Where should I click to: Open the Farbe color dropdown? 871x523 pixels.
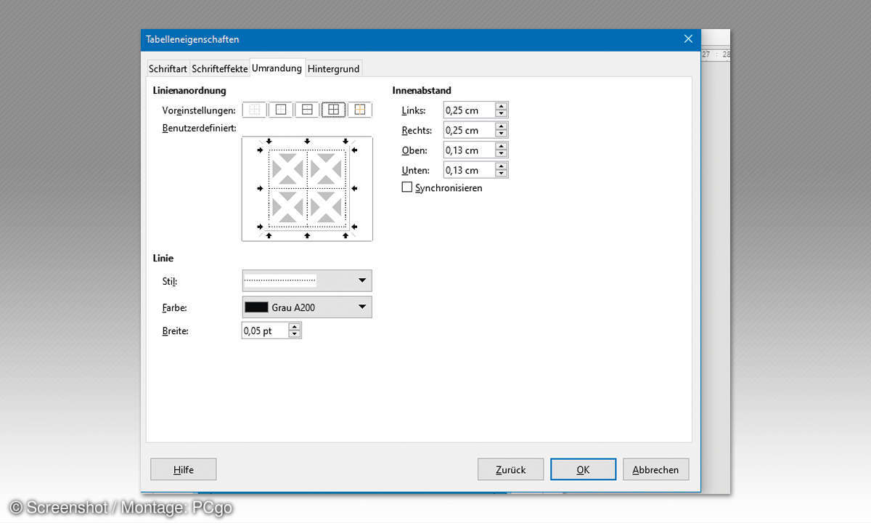tap(307, 307)
